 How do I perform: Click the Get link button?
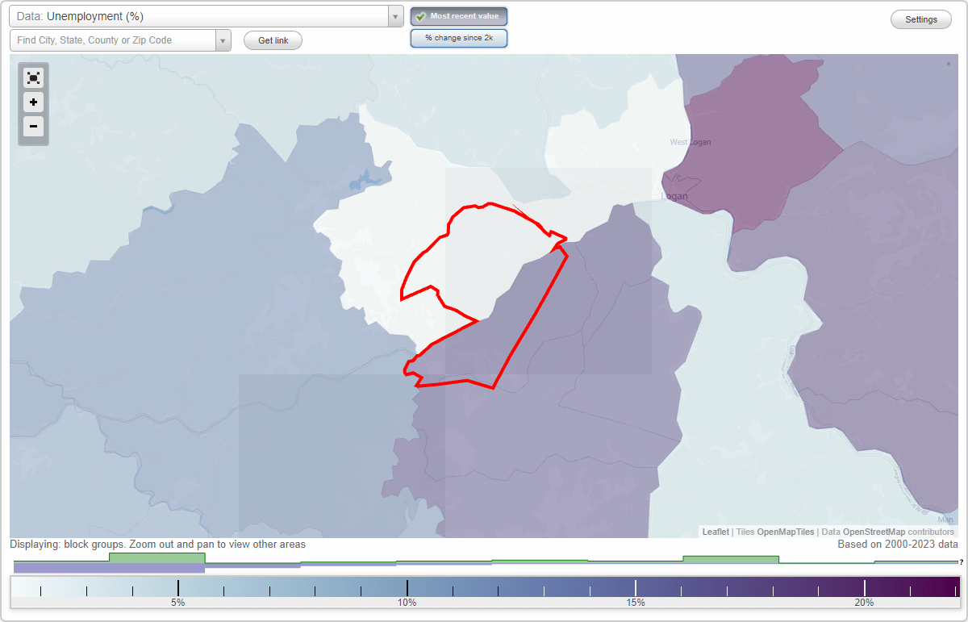coord(273,40)
